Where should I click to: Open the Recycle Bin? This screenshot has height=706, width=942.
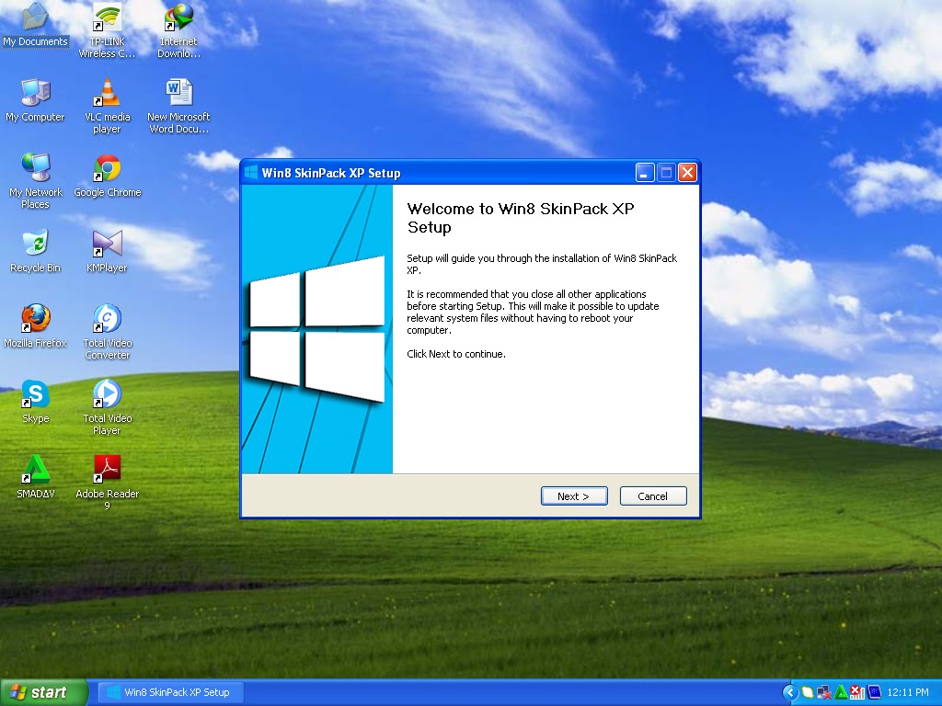(35, 243)
